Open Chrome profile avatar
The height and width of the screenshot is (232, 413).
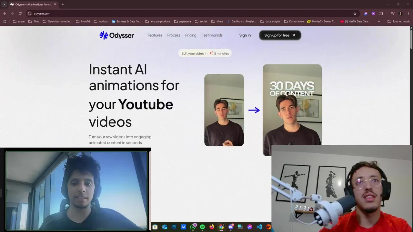click(x=400, y=14)
